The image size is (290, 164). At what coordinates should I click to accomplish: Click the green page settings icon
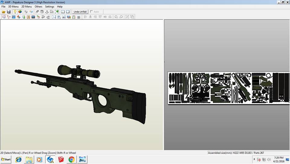point(74,17)
